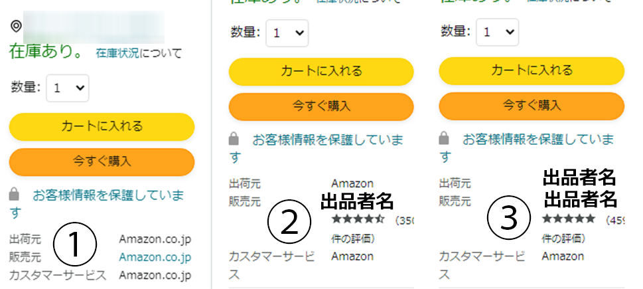Open the 数量 quantity dropdown in first panel
643x289 pixels.
click(x=68, y=88)
